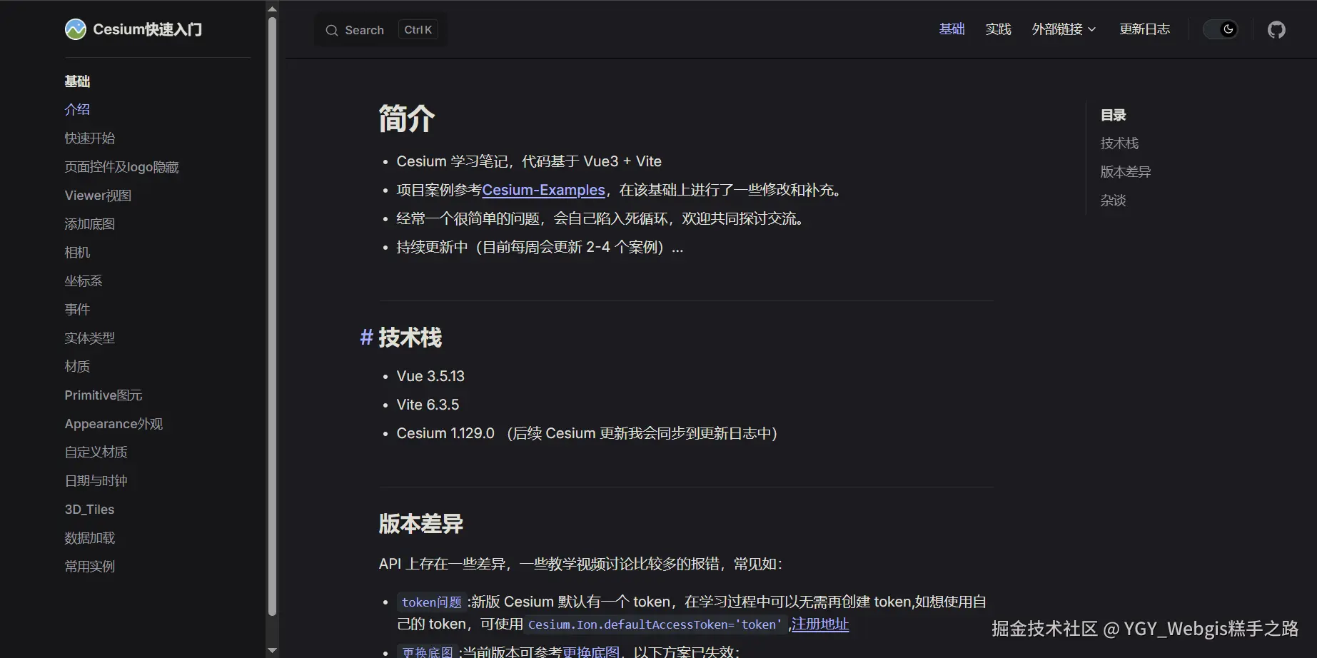Open 页面控件及logo隐藏 sidebar page

point(121,166)
